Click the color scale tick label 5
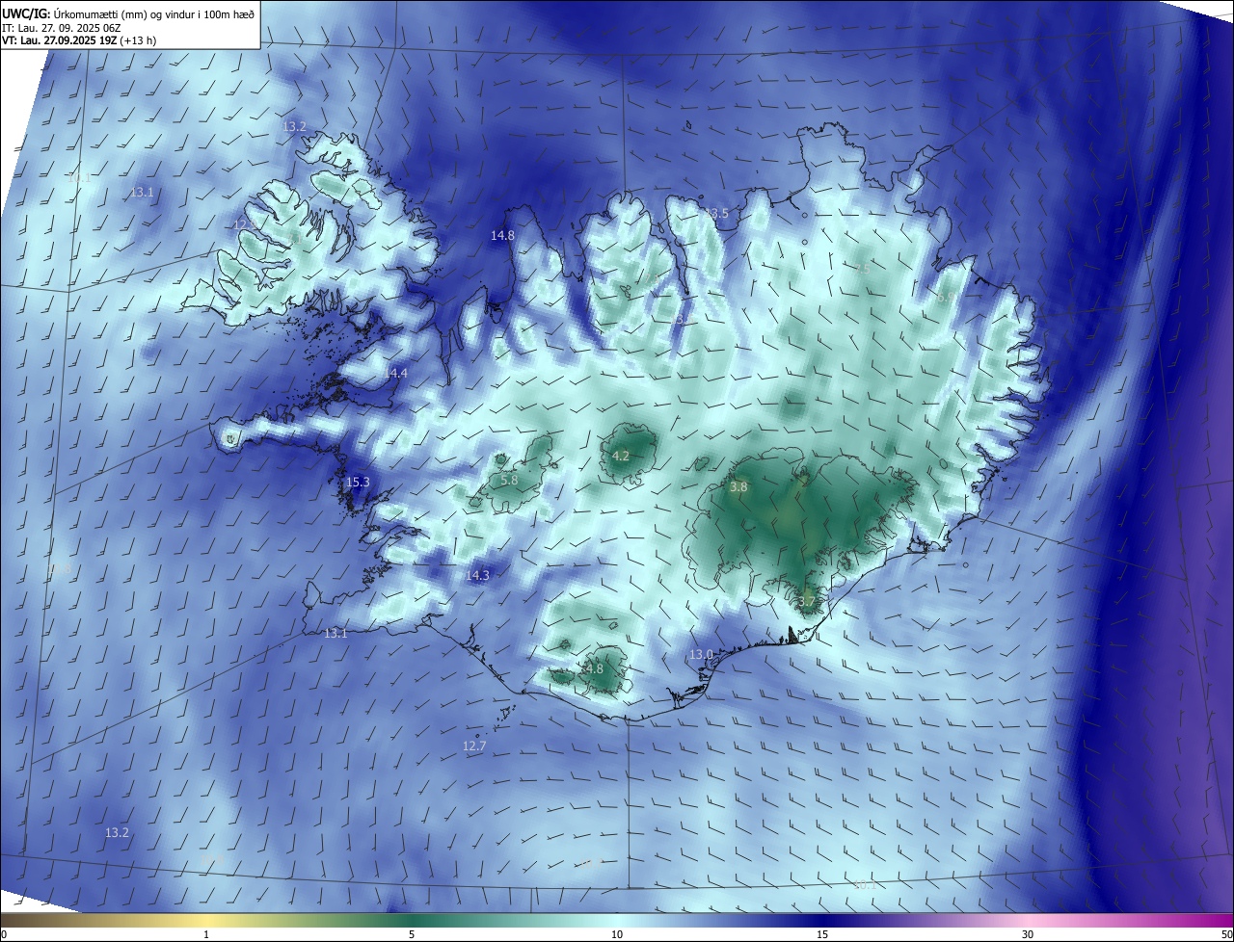Image resolution: width=1234 pixels, height=942 pixels. (x=412, y=934)
